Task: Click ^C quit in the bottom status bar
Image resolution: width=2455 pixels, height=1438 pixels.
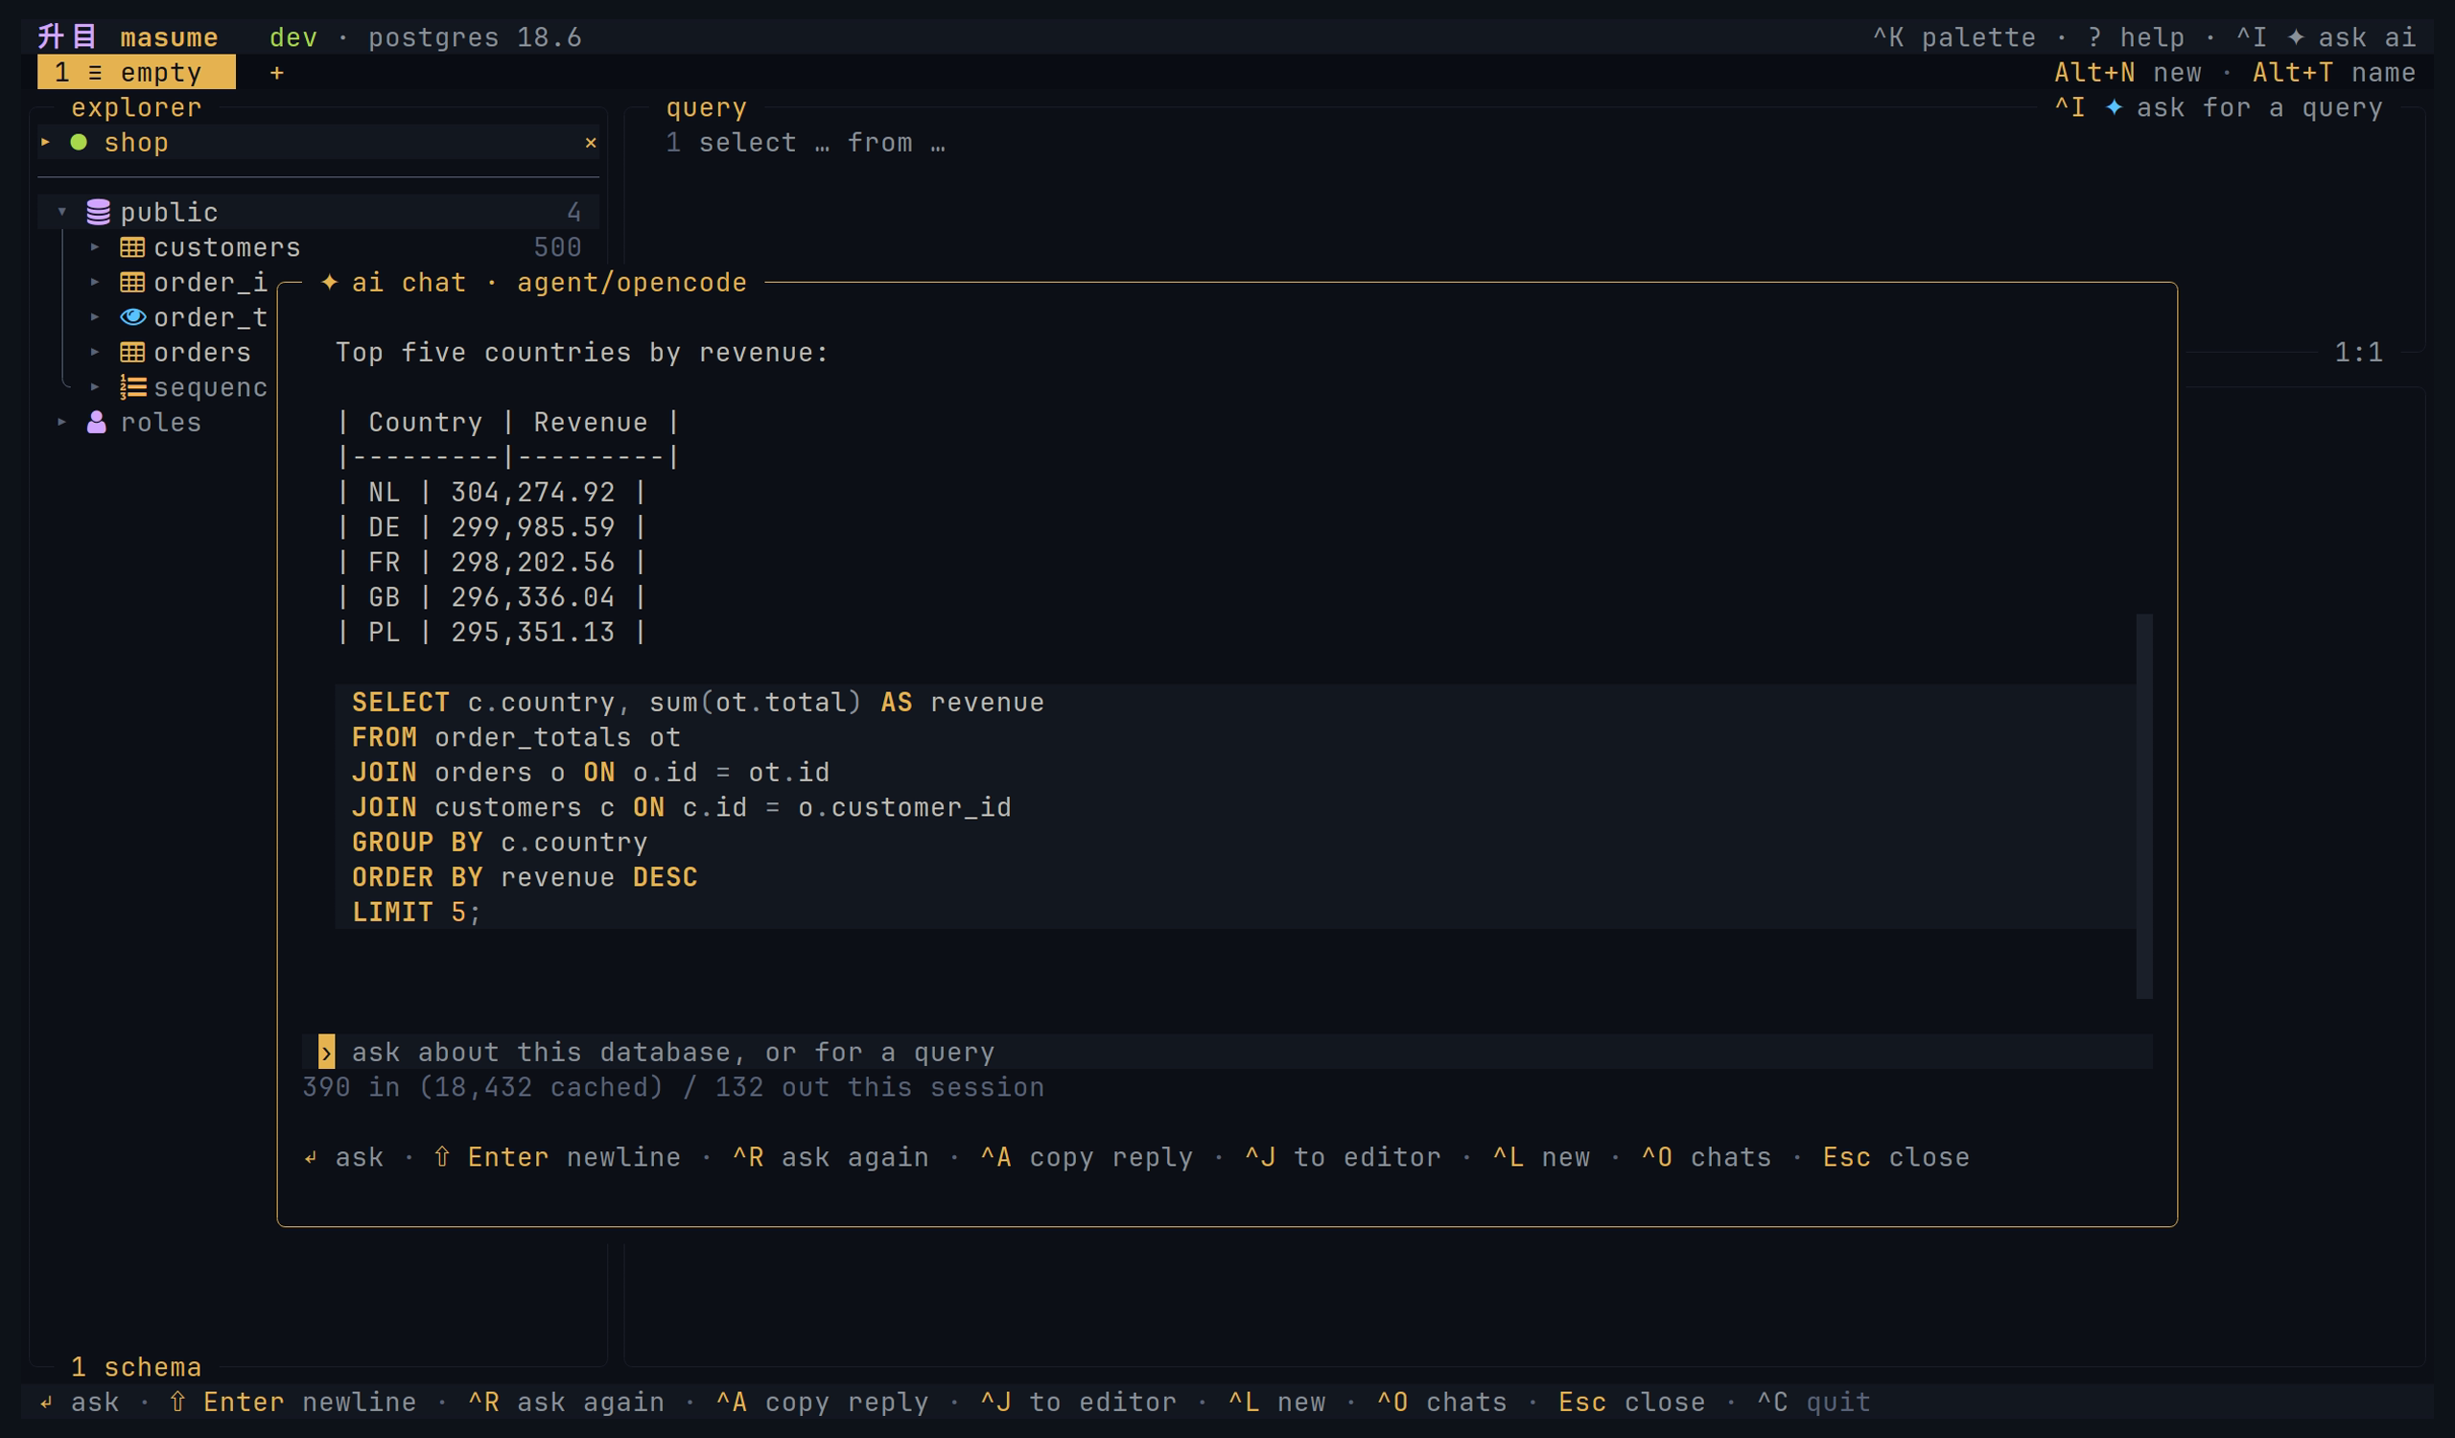Action: pyautogui.click(x=1813, y=1402)
